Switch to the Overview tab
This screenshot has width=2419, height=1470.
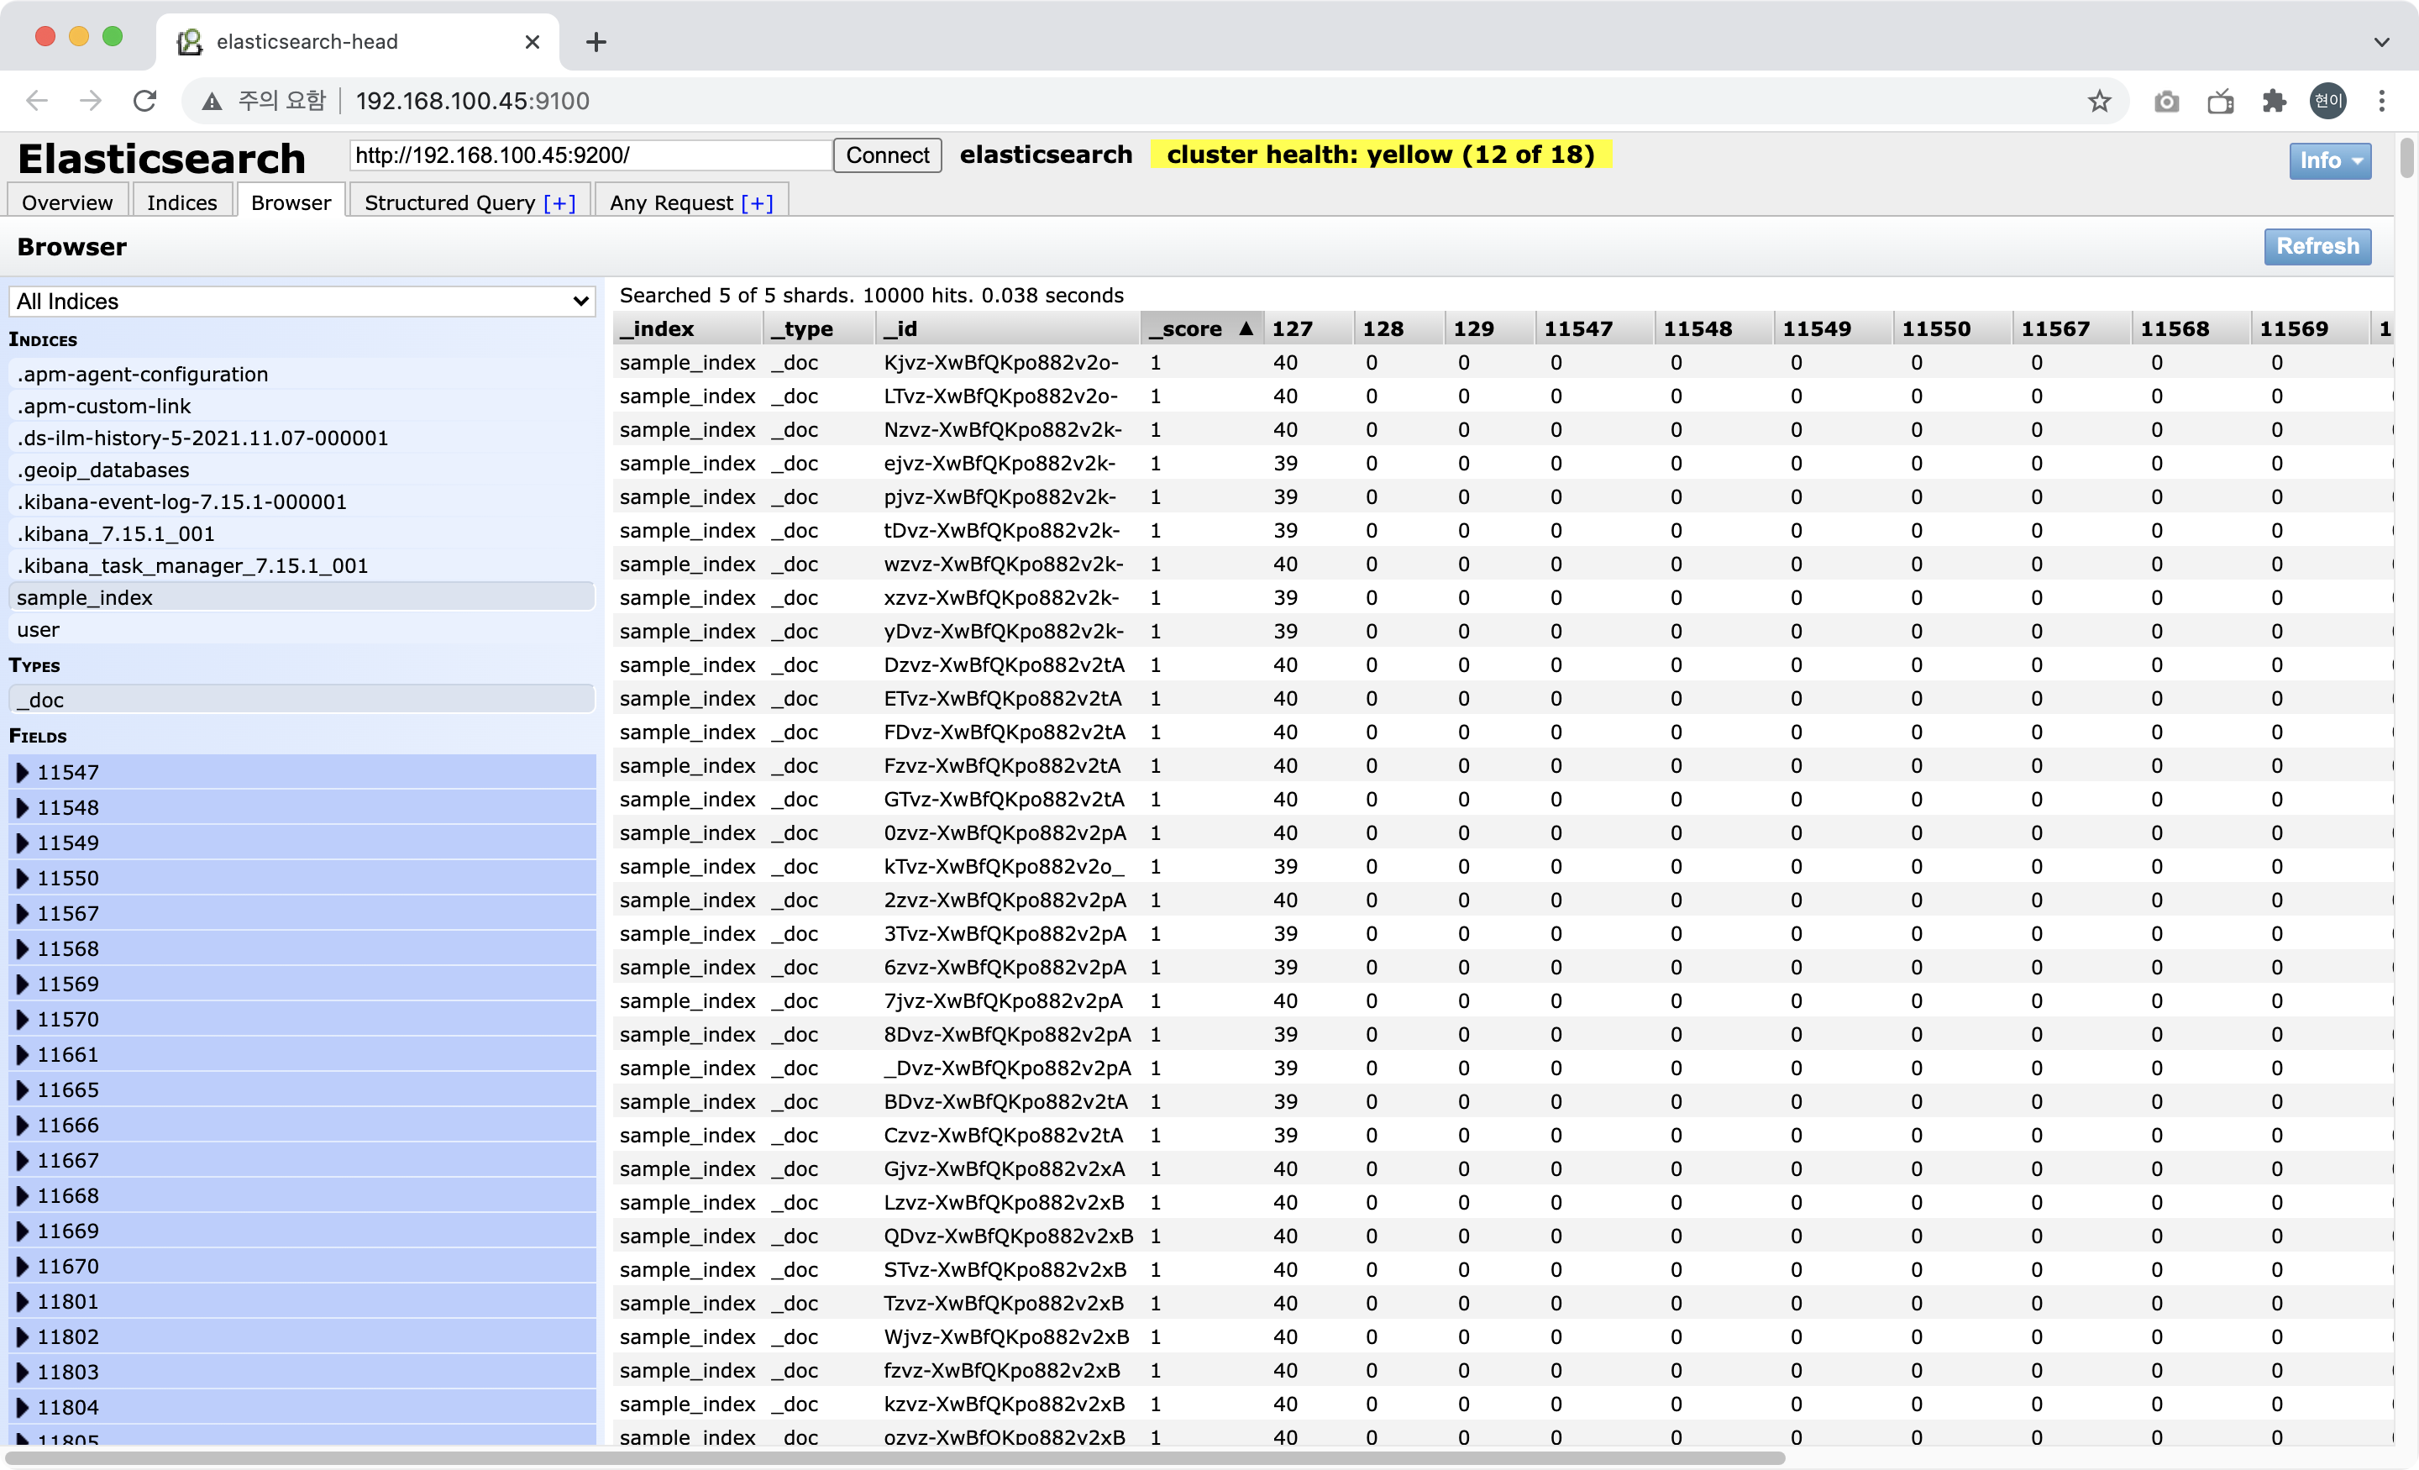pos(66,202)
